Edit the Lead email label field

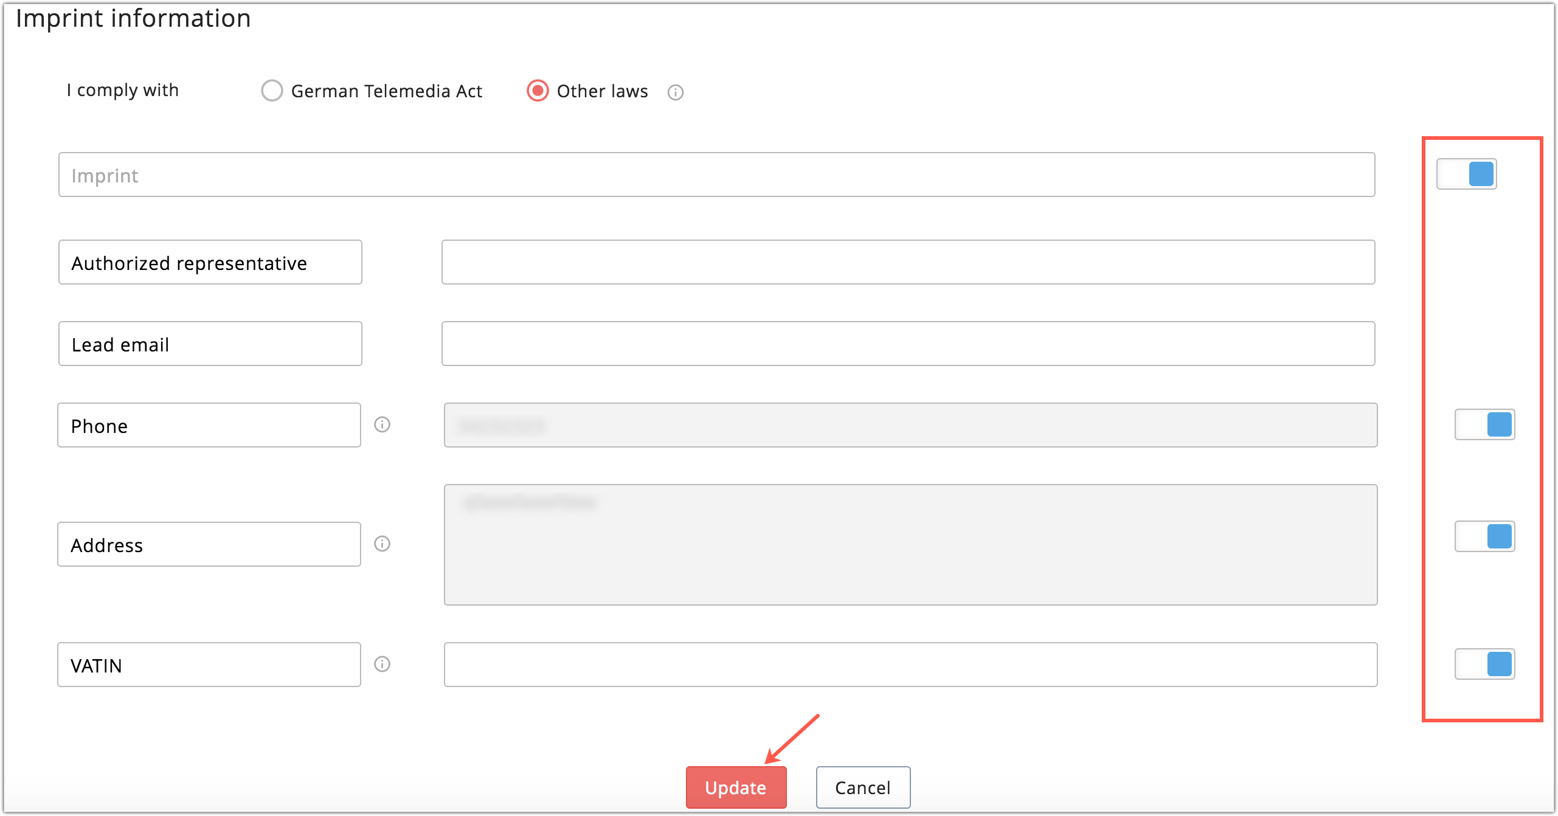[210, 344]
